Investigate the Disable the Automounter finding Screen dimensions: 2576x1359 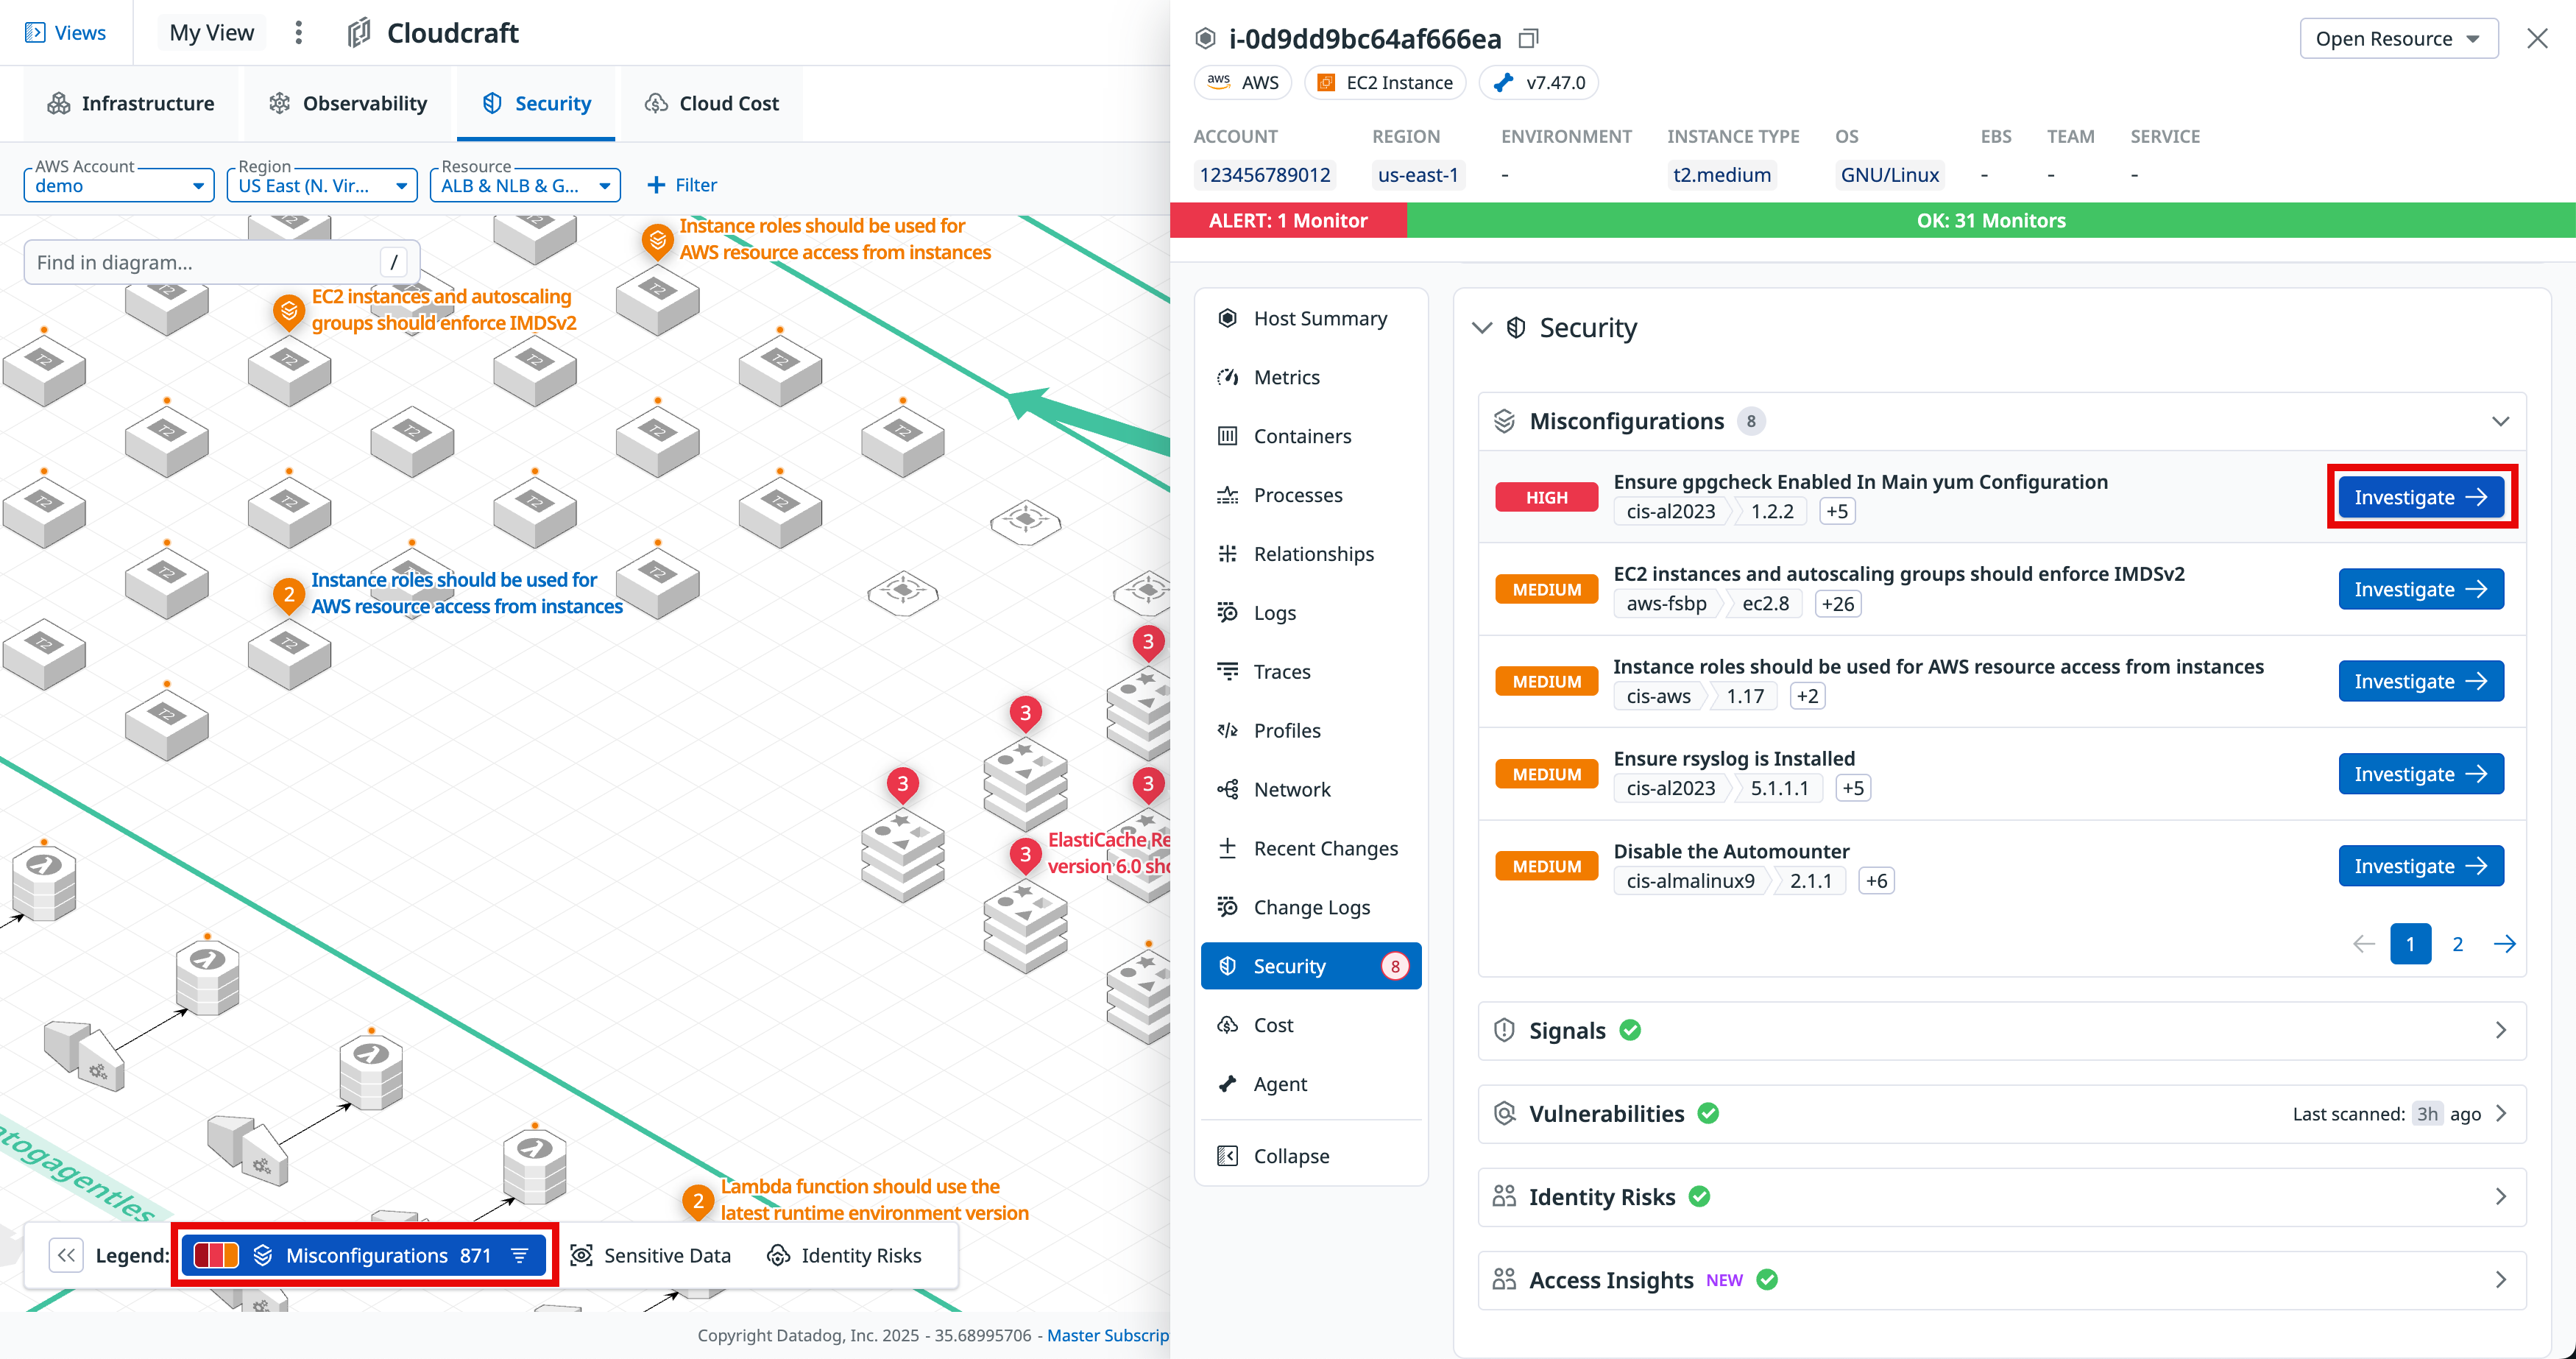pyautogui.click(x=2421, y=866)
